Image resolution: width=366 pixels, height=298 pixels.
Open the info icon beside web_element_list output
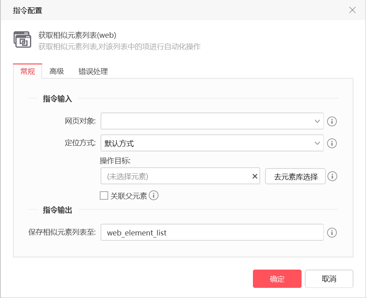point(332,233)
